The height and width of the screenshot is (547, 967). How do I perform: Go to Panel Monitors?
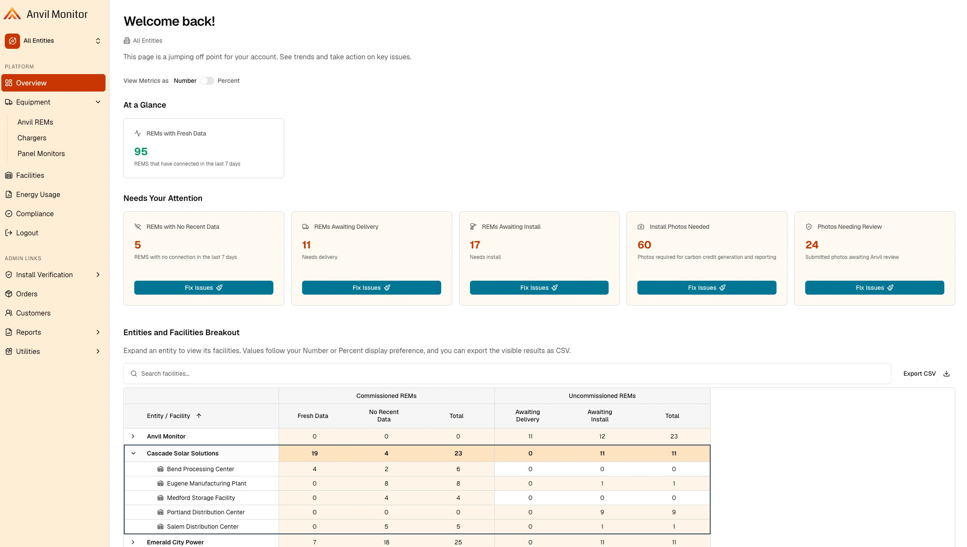coord(41,153)
